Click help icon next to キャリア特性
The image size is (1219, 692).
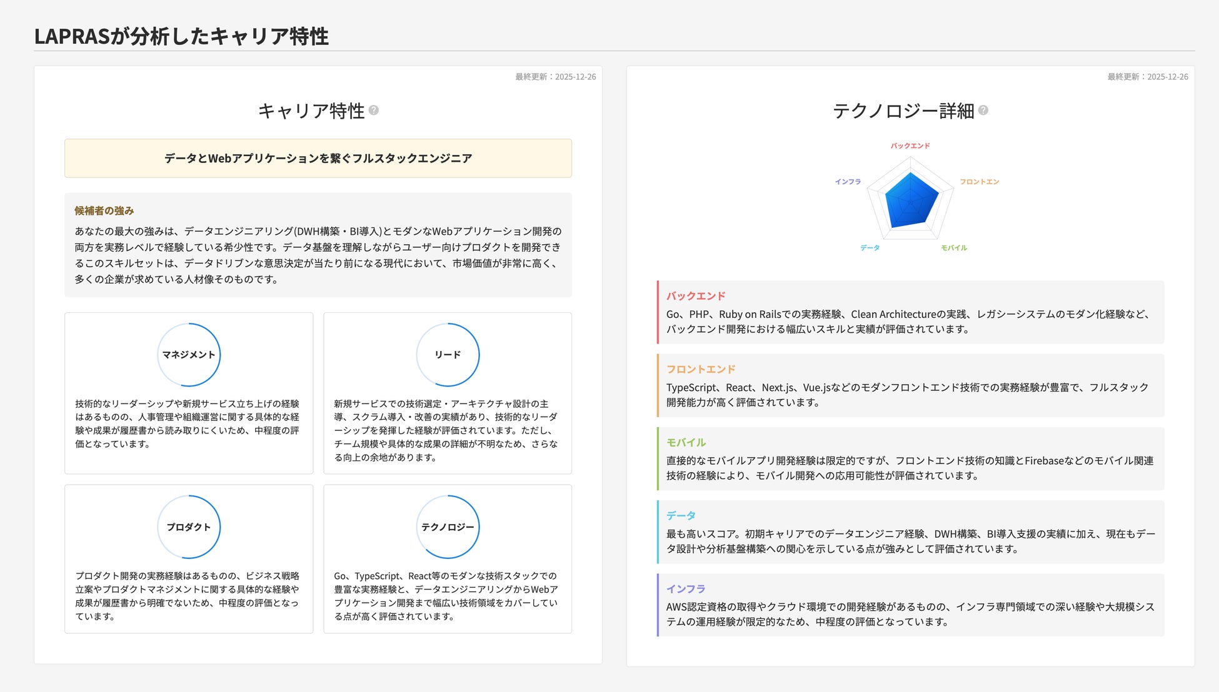pos(374,111)
